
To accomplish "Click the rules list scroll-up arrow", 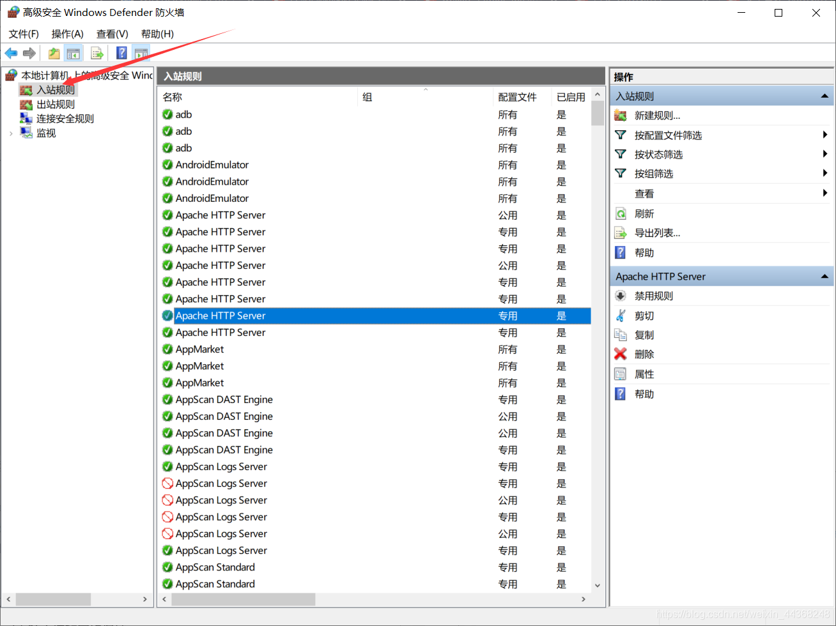I will tap(598, 95).
